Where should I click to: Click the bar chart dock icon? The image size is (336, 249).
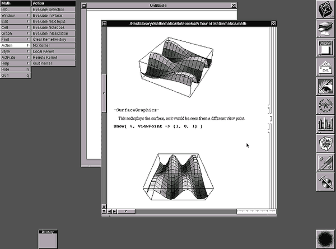(x=324, y=124)
